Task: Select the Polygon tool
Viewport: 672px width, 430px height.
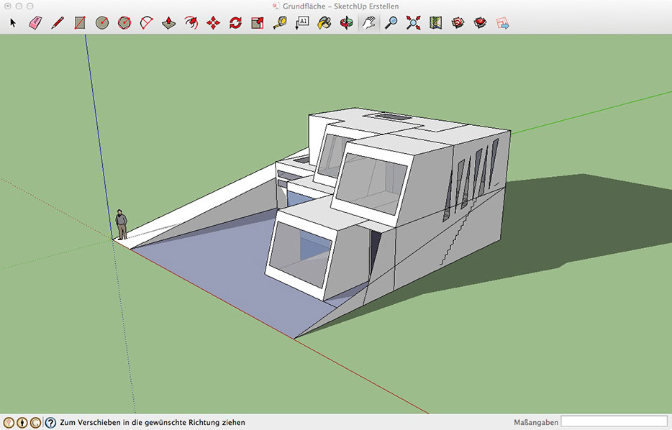Action: click(x=124, y=23)
